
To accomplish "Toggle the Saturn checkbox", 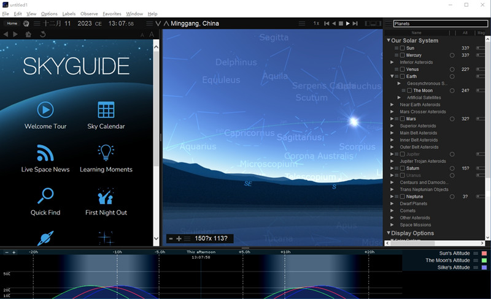I will tap(403, 168).
